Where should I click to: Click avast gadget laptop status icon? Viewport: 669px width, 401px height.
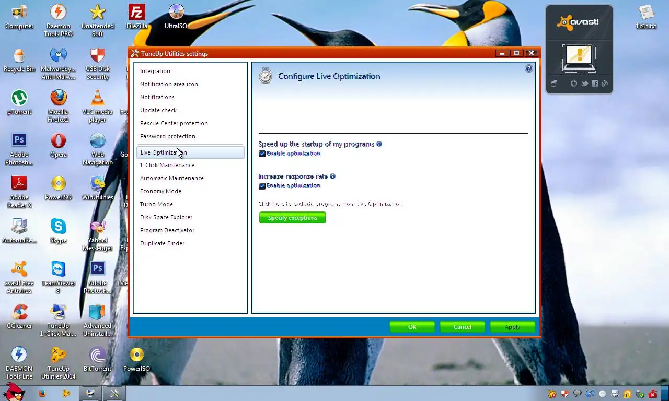pos(579,58)
